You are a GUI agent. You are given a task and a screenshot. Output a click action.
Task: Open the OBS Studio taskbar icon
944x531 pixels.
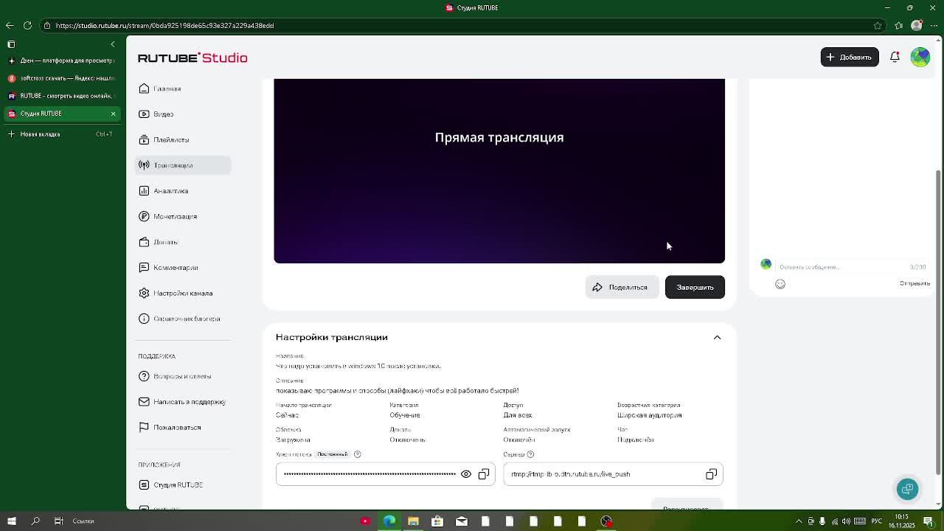606,521
